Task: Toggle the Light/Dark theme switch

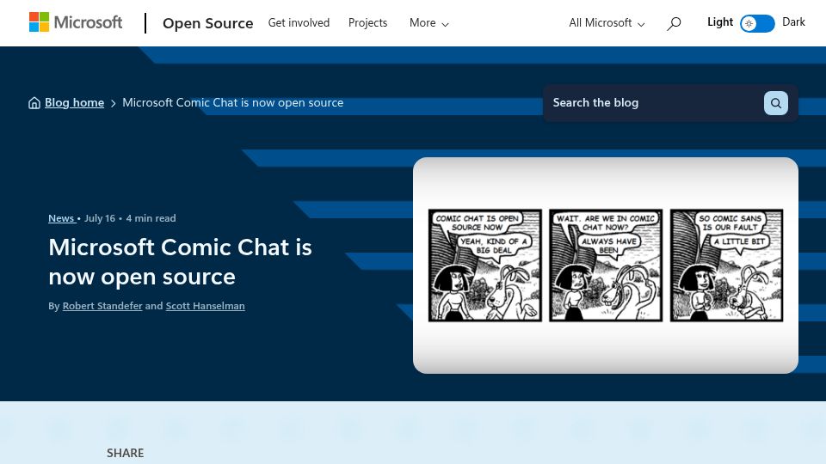Action: coord(757,24)
